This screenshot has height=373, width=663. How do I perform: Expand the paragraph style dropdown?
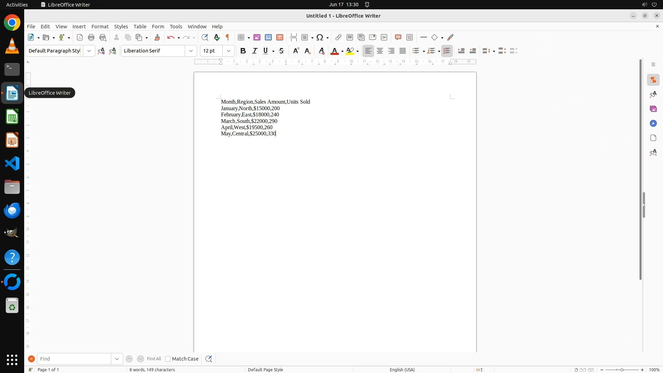coord(89,51)
